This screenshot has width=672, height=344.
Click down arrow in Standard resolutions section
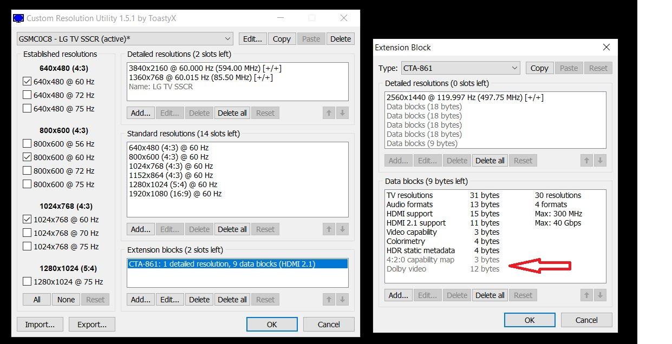coord(342,229)
